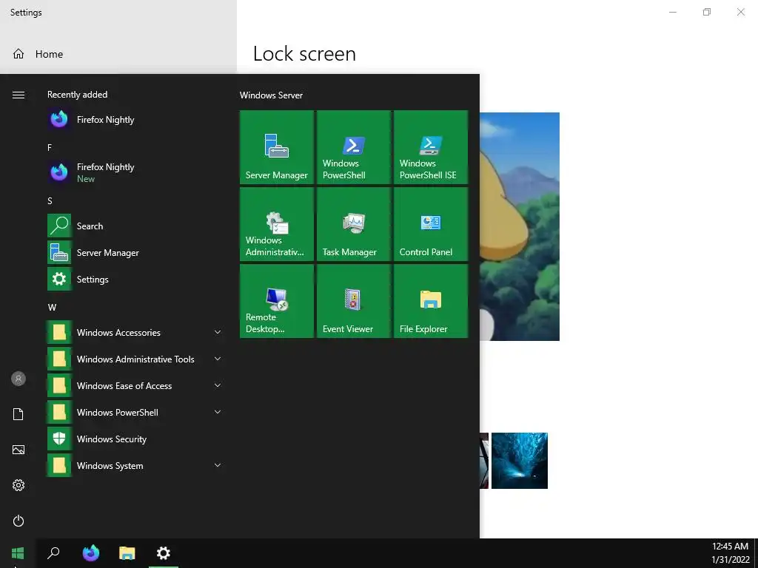Launch the Windows PowerShell tile
Screen dimensions: 758x568
[353, 147]
